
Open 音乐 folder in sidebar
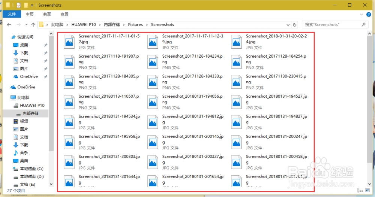[21, 152]
